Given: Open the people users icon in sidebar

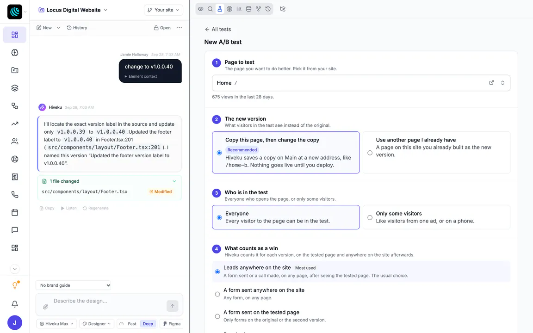Looking at the screenshot, I should point(15,142).
